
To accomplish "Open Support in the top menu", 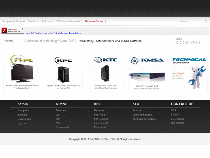I will click(20, 21).
